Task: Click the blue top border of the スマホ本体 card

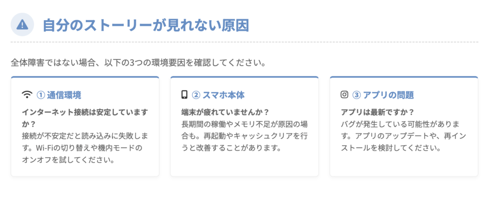Action: [244, 77]
